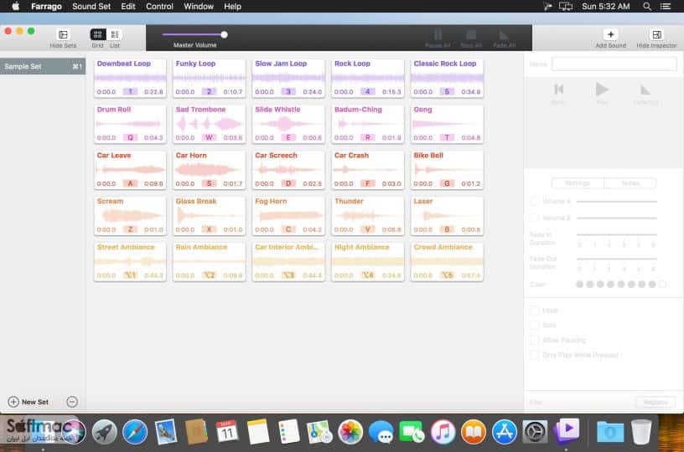
Task: Click the inspector Play button
Action: [602, 90]
